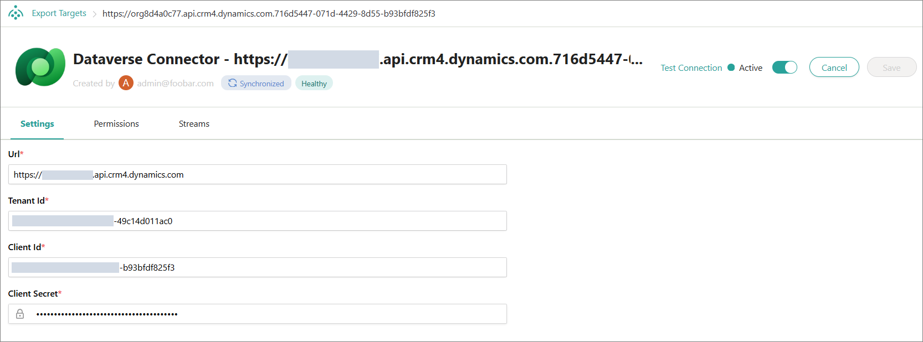The height and width of the screenshot is (342, 923).
Task: Switch to the Streams tab
Action: click(194, 124)
